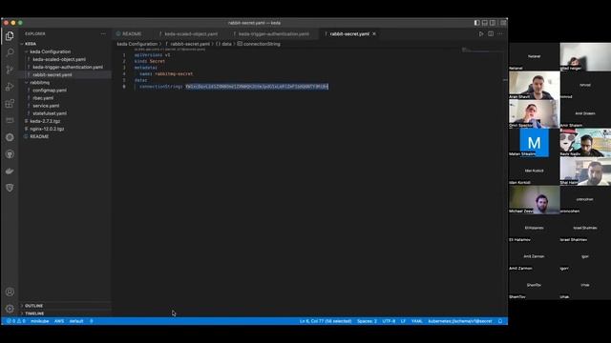Screen dimensions: 611x343
Task: Switch to the README tab
Action: coord(133,34)
